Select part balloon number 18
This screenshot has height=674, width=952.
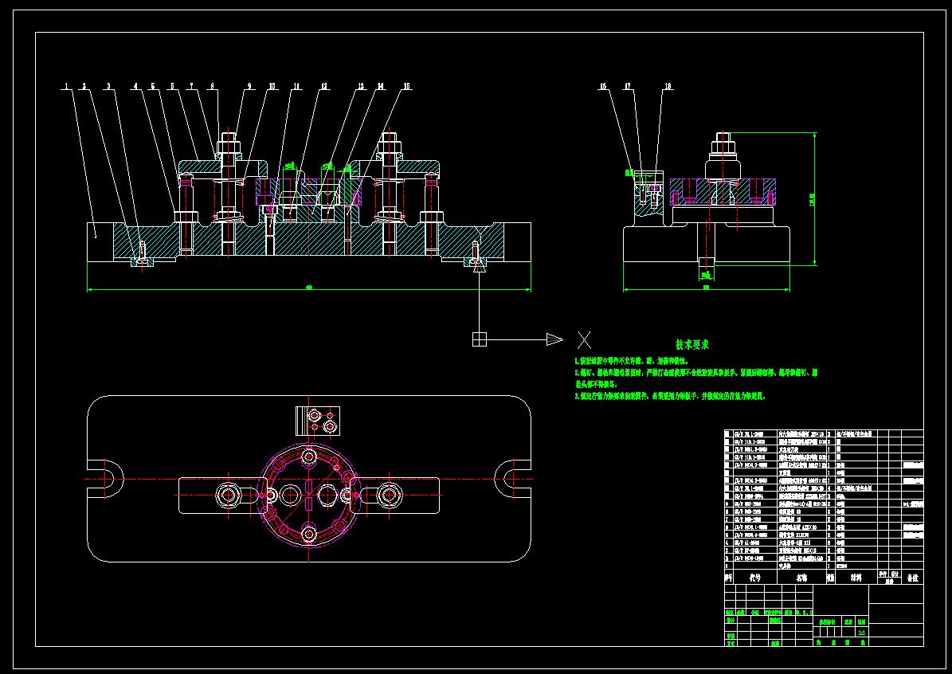668,86
